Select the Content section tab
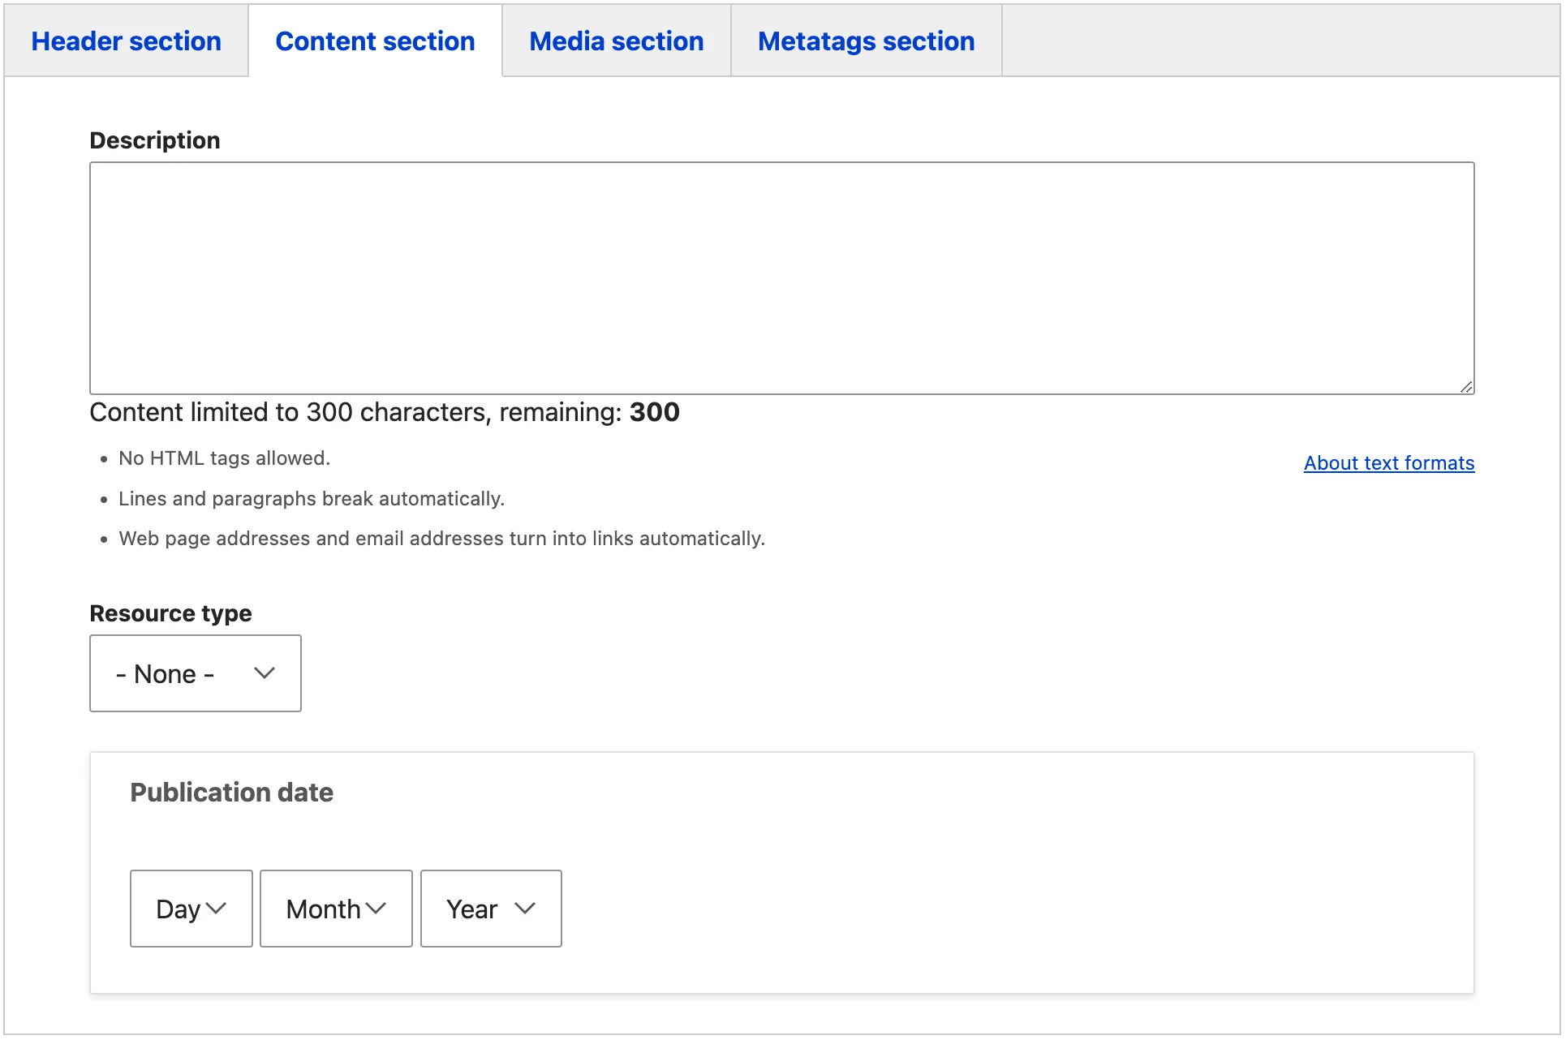 click(x=375, y=41)
